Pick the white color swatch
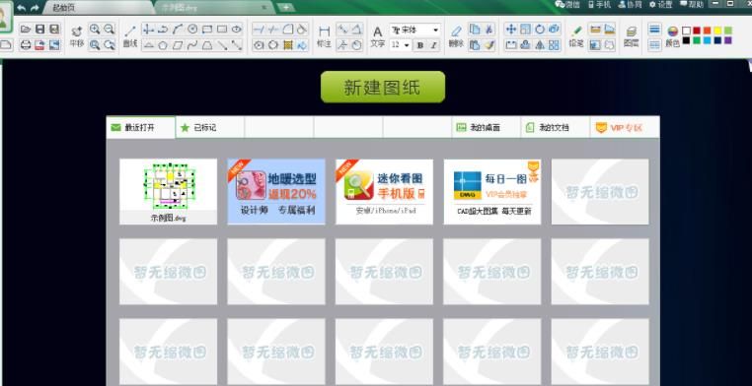The image size is (752, 386). [x=686, y=31]
